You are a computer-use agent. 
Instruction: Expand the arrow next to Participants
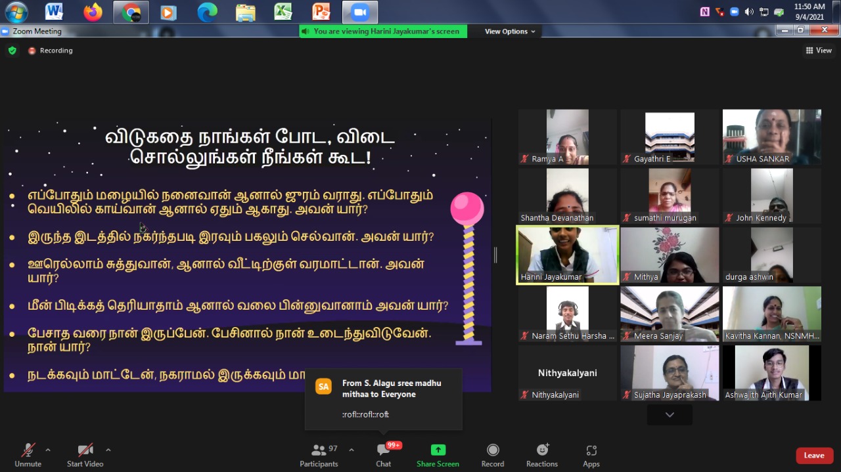point(351,450)
